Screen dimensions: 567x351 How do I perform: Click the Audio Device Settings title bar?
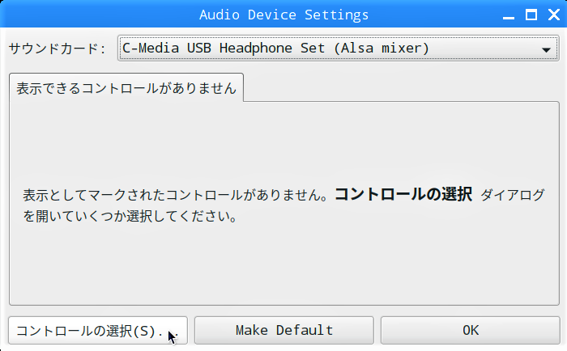tap(283, 15)
